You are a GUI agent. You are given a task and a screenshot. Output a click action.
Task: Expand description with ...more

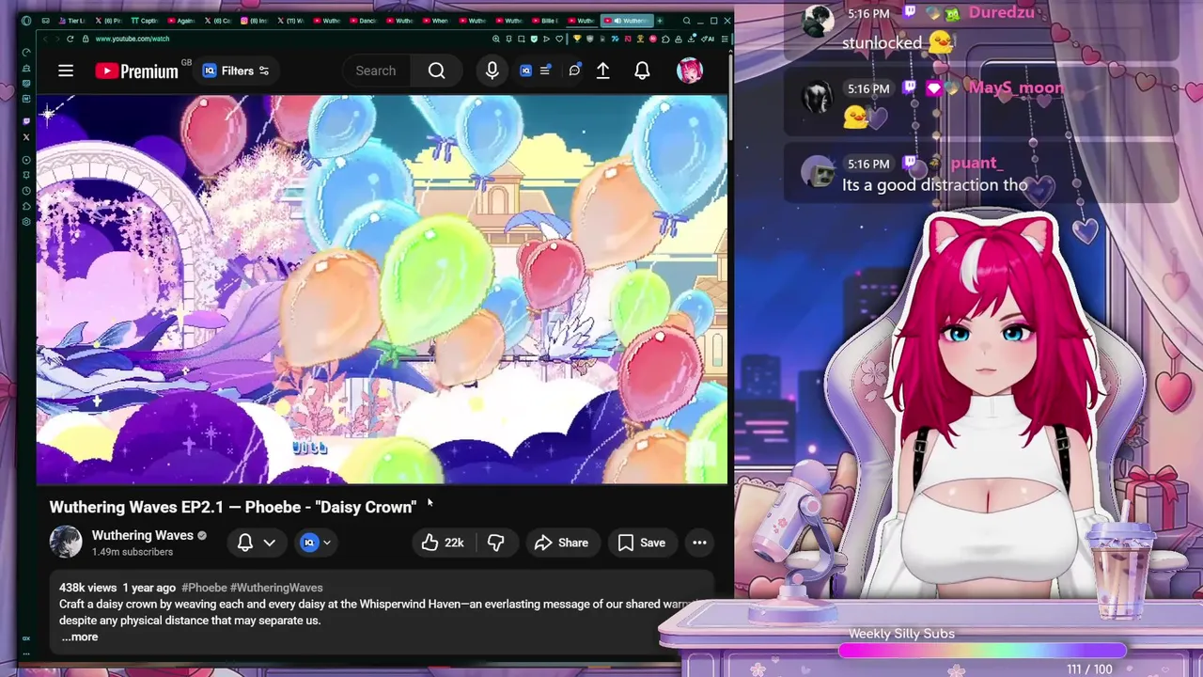coord(80,637)
